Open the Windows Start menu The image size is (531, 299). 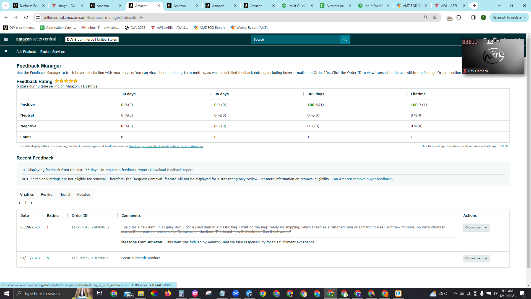[7, 293]
